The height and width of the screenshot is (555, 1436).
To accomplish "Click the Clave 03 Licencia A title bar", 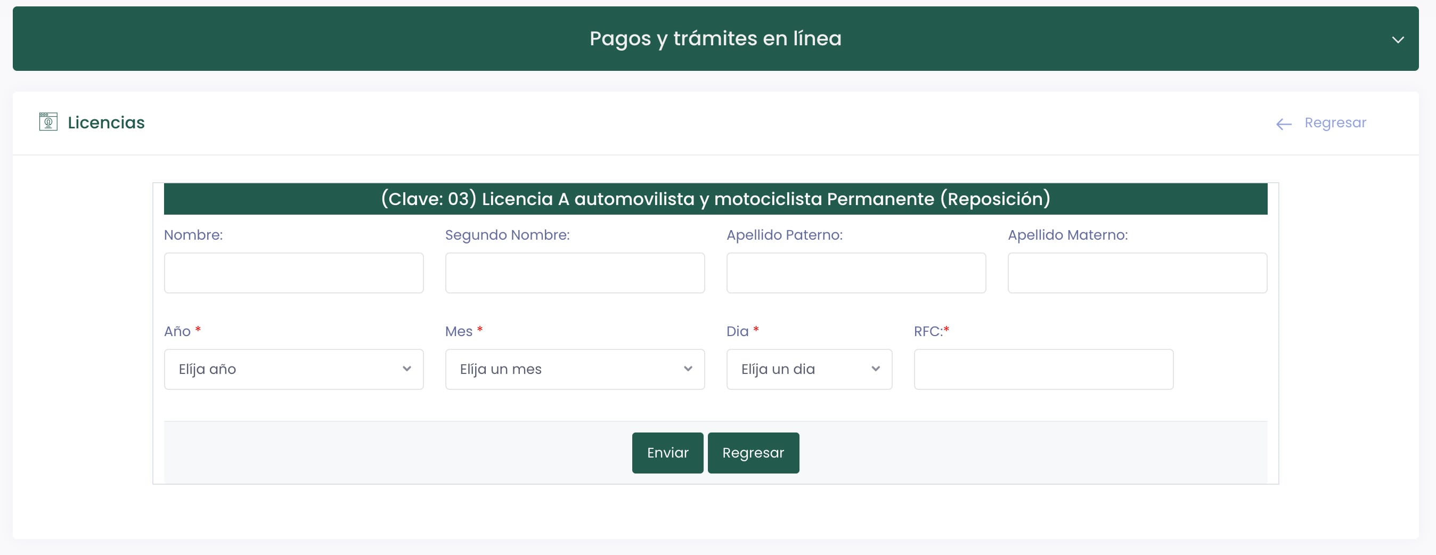I will [x=715, y=198].
